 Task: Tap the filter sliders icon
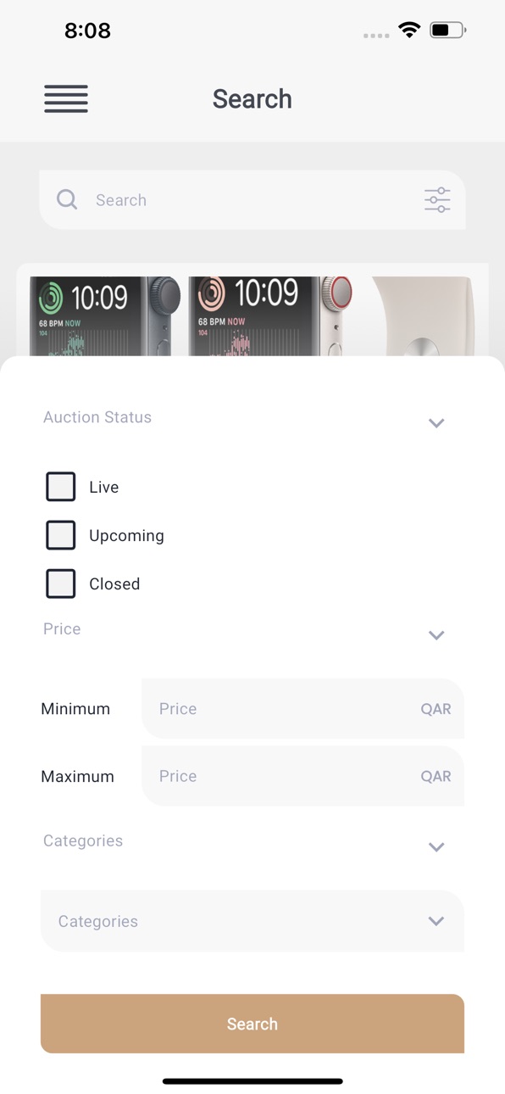pyautogui.click(x=437, y=200)
